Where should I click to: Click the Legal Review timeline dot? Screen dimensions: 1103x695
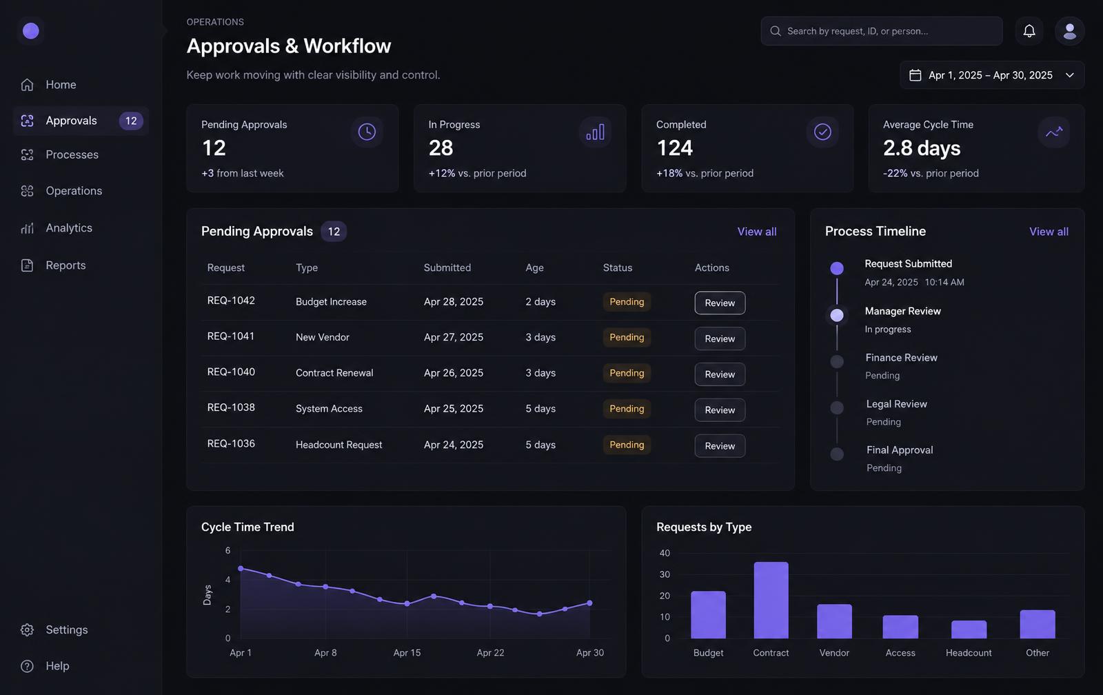837,407
